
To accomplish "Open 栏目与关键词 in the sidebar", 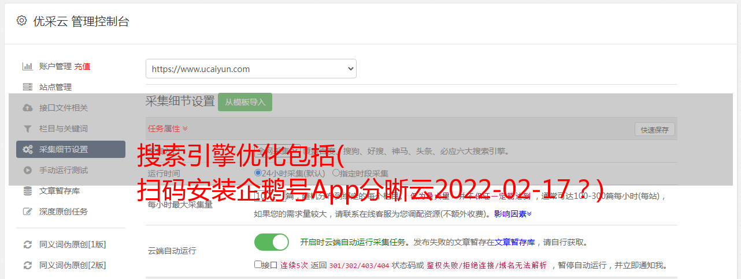I will coord(64,129).
